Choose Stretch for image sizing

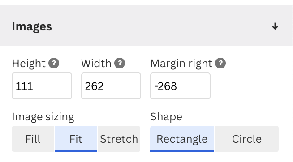tap(119, 139)
